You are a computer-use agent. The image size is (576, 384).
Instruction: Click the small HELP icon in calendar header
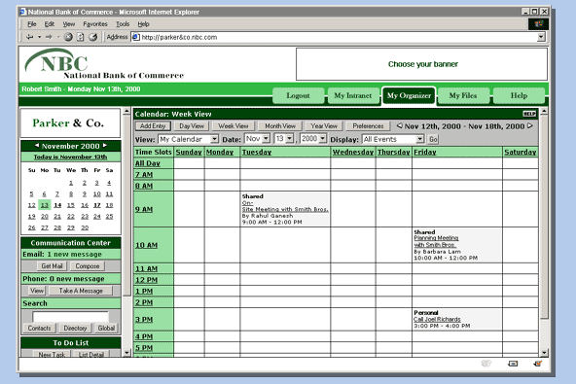(529, 114)
